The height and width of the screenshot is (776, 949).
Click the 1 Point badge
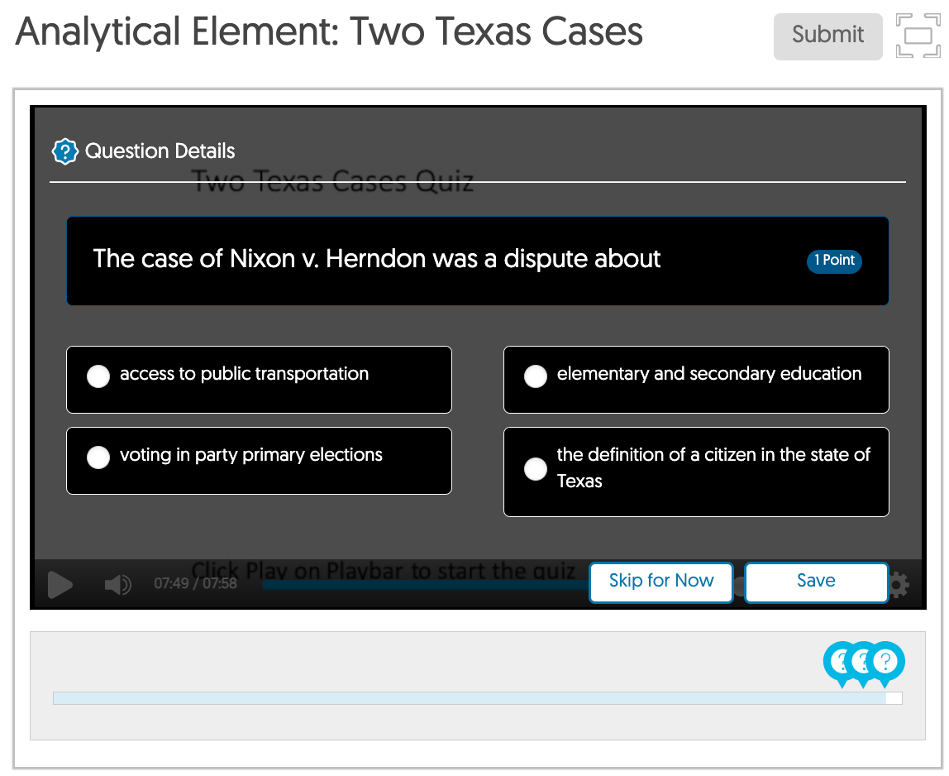coord(834,261)
